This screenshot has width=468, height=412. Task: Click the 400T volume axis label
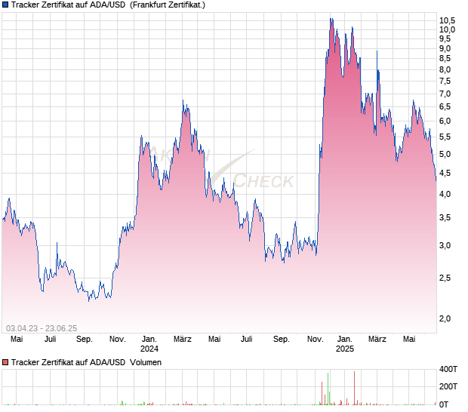[449, 370]
